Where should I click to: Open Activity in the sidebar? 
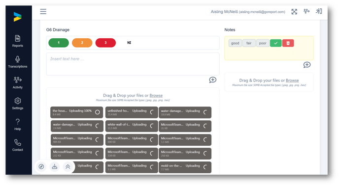[x=18, y=83]
